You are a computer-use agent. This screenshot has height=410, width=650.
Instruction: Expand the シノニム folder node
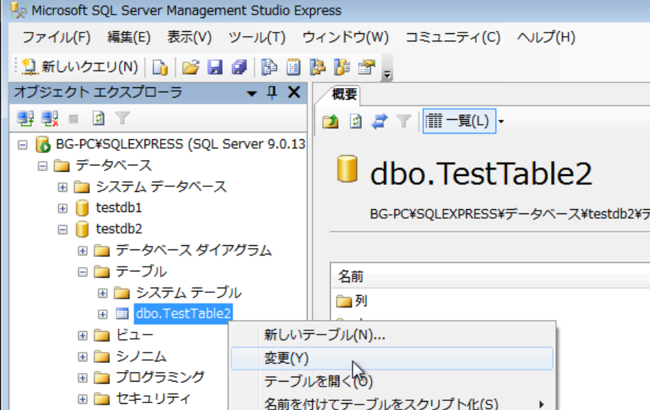pos(82,357)
